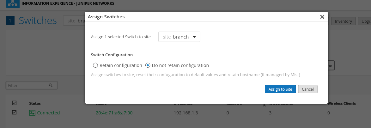Screen dimensions: 371x128
Task: Click the dropdown arrow beside branch
Action: [194, 37]
